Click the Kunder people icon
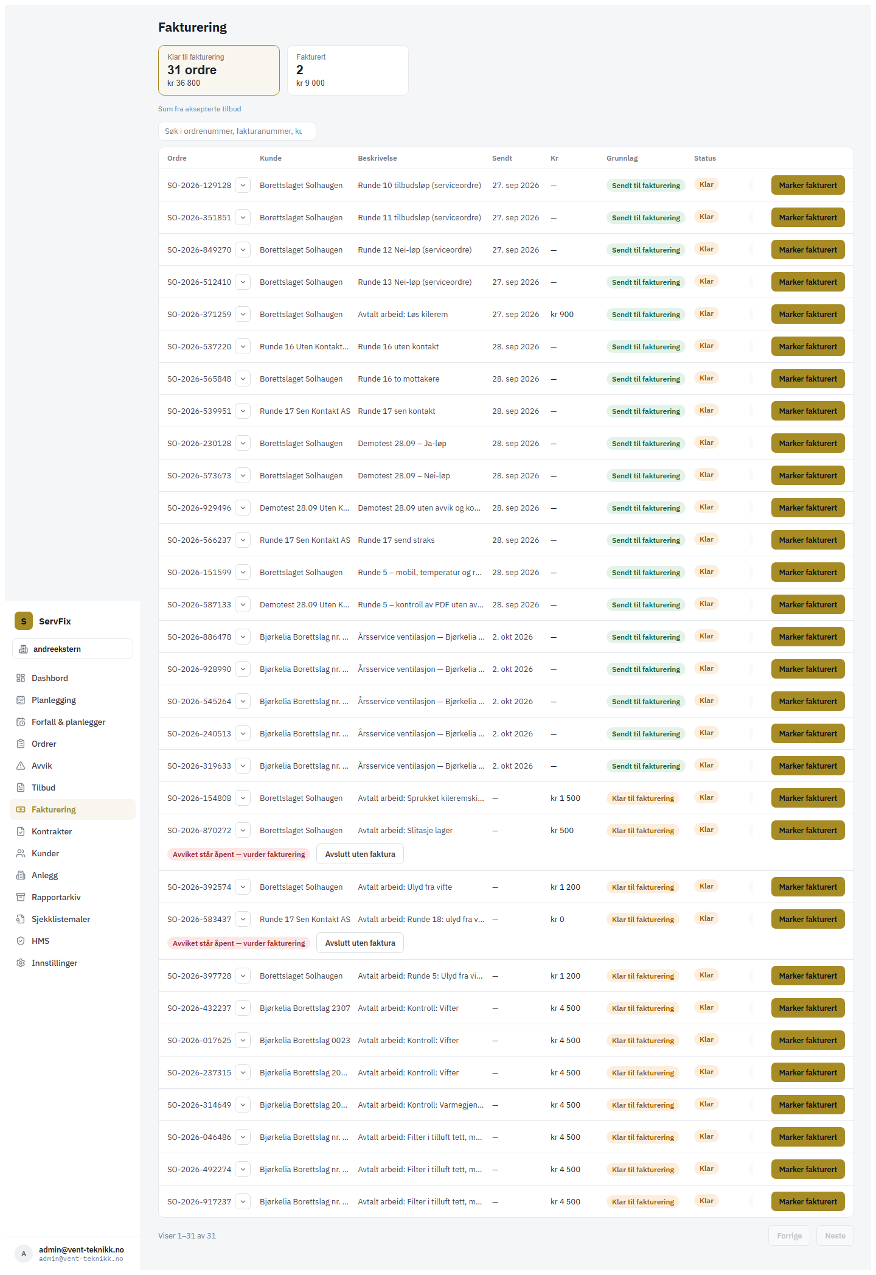 (21, 853)
